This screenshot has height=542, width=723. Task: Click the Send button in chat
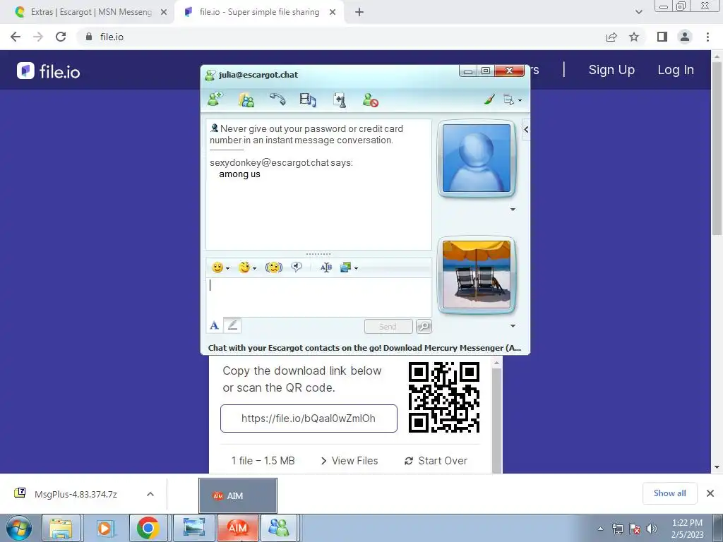(388, 326)
